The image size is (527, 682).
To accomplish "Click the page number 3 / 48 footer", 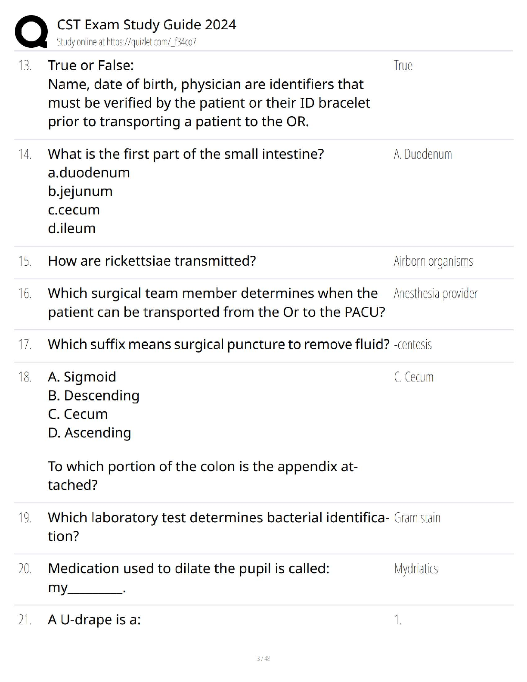I will click(263, 658).
